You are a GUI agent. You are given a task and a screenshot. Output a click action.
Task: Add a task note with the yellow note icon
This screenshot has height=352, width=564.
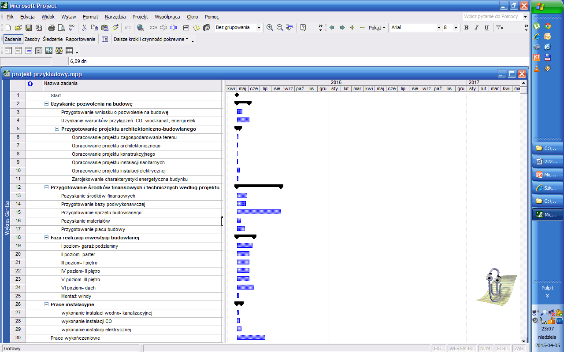tap(197, 28)
